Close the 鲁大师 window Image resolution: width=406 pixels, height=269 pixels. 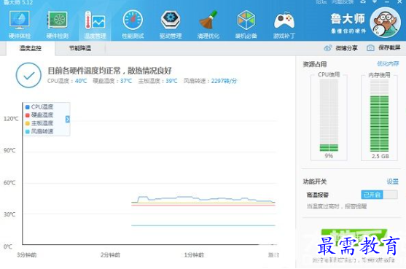[399, 1]
